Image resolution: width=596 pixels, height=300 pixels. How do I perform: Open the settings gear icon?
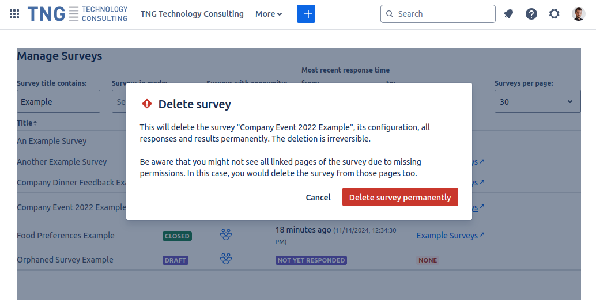click(x=554, y=14)
